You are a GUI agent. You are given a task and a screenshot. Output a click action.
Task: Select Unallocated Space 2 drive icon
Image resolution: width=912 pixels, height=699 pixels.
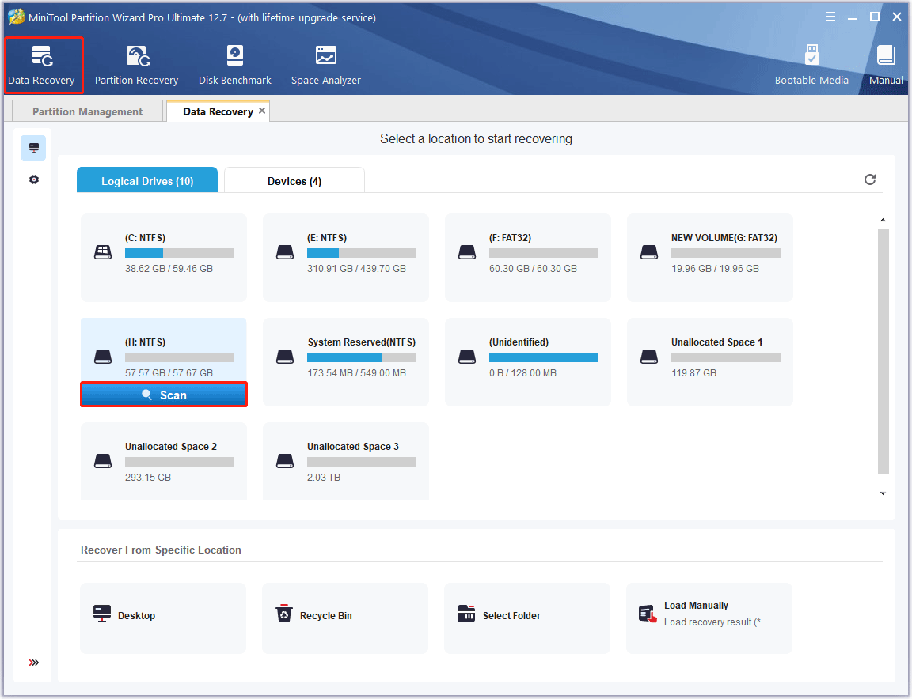(103, 461)
